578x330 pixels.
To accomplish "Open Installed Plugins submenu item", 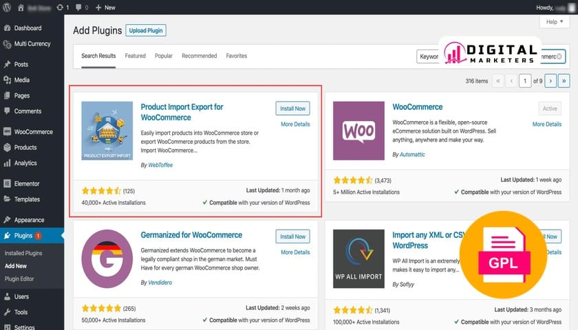I will click(x=23, y=253).
